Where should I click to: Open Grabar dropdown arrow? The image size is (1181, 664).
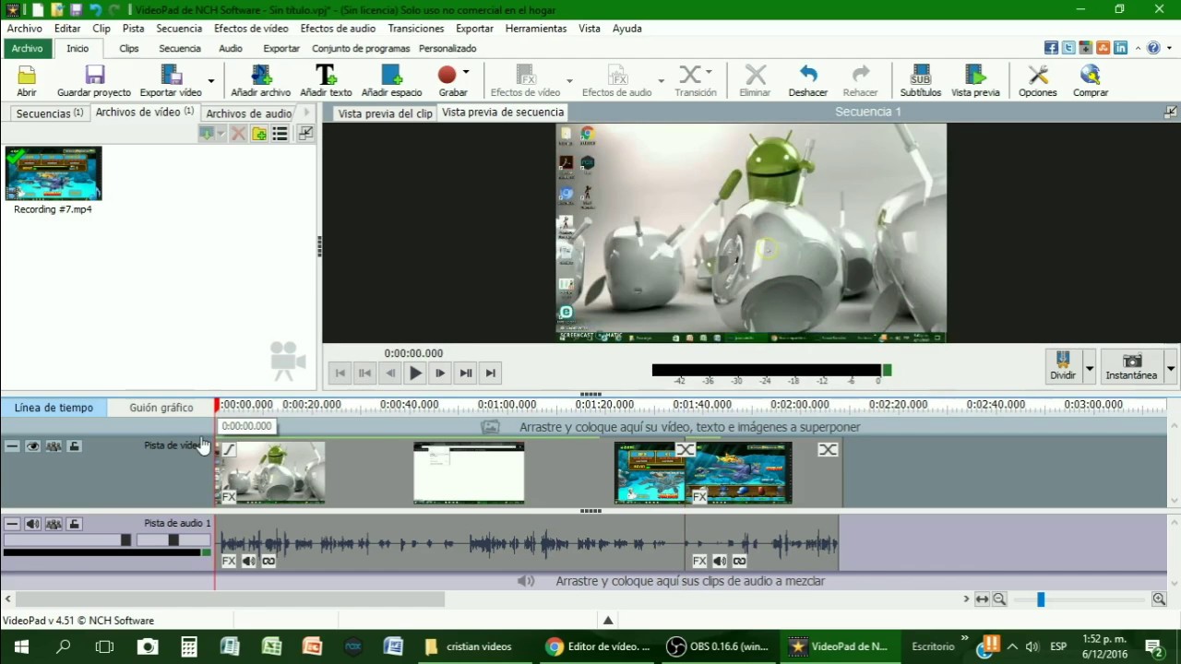(466, 72)
